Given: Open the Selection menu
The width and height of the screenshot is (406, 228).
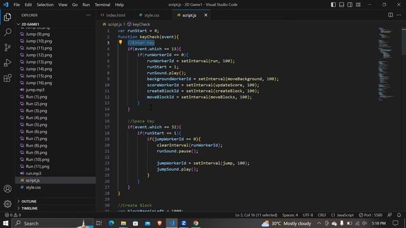Looking at the screenshot, I should pyautogui.click(x=45, y=4).
